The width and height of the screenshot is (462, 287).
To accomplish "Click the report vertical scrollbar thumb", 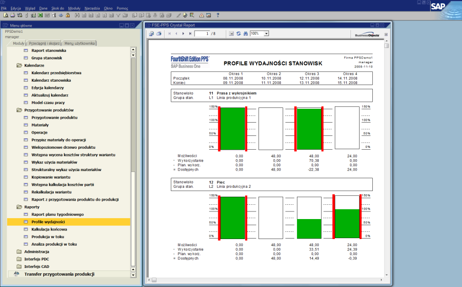I will point(387,46).
